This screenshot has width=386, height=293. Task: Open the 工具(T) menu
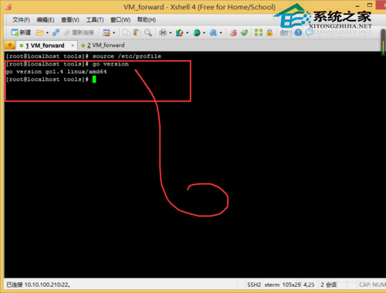pos(95,20)
